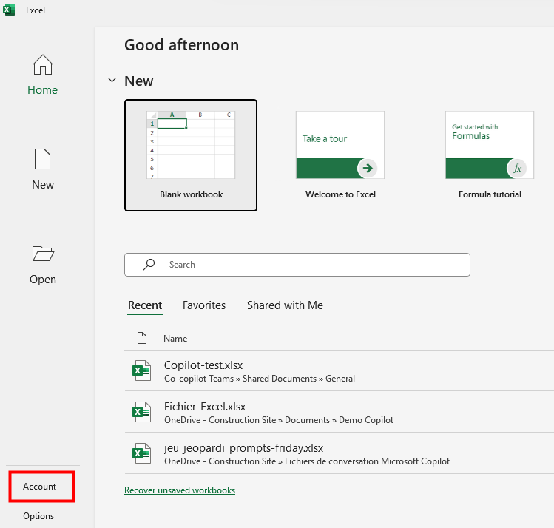Click the file type icon column header
The height and width of the screenshot is (528, 554).
[x=142, y=338]
